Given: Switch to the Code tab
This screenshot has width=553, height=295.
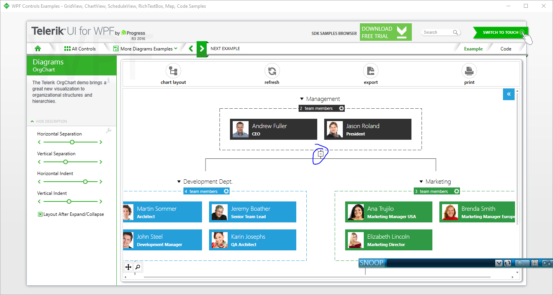Looking at the screenshot, I should click(506, 49).
